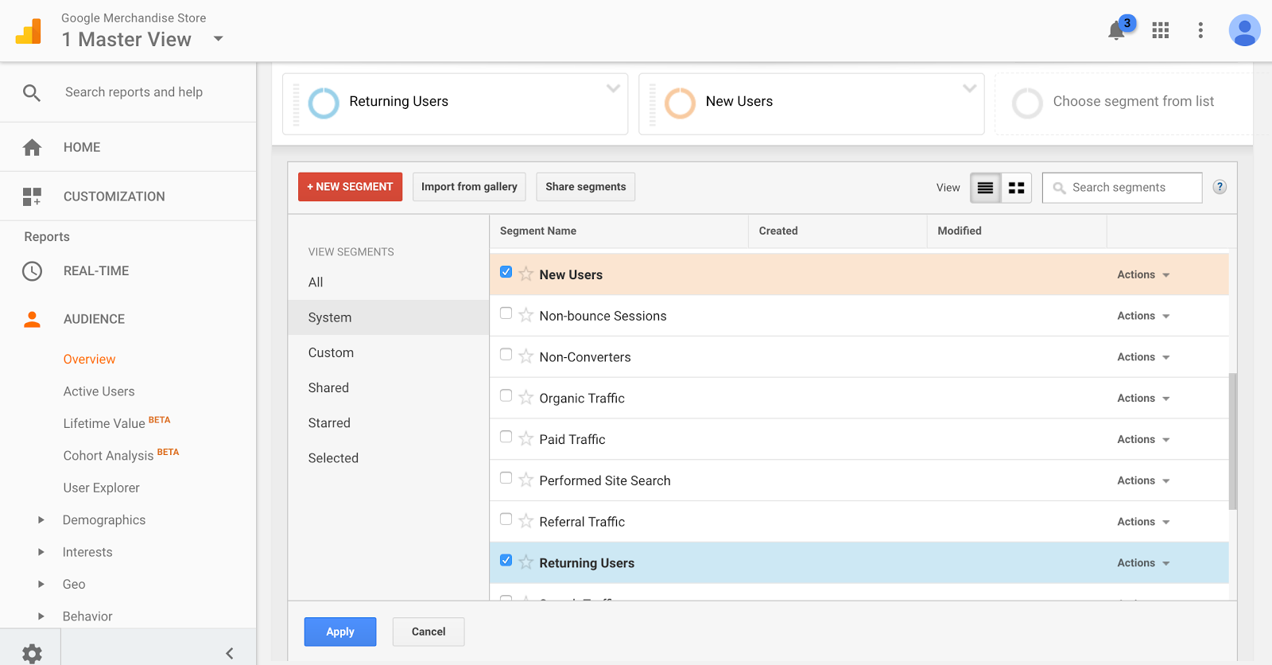Star the New Users segment
The height and width of the screenshot is (665, 1272).
click(525, 274)
